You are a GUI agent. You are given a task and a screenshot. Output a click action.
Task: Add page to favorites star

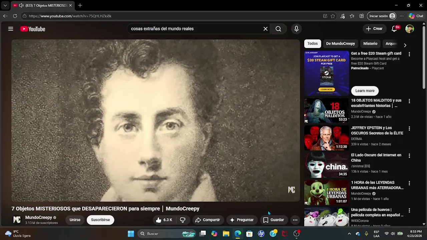(x=333, y=16)
